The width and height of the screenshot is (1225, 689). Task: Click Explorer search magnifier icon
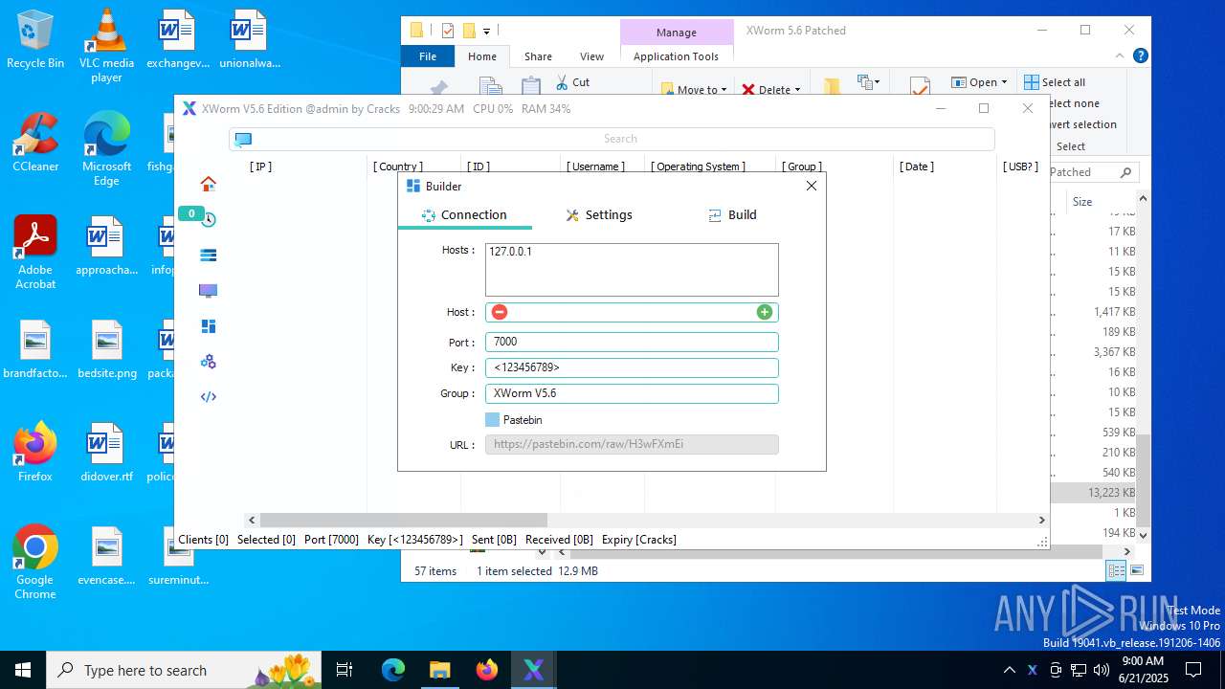1125,172
